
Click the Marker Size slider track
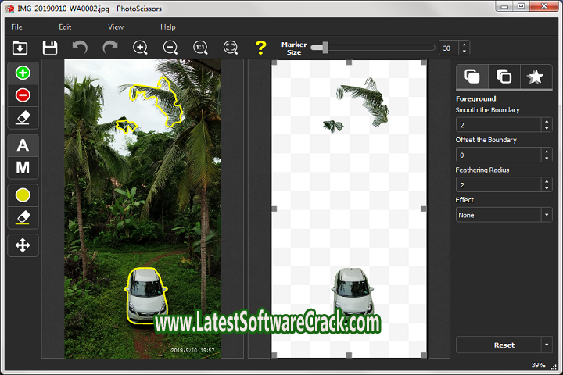375,48
